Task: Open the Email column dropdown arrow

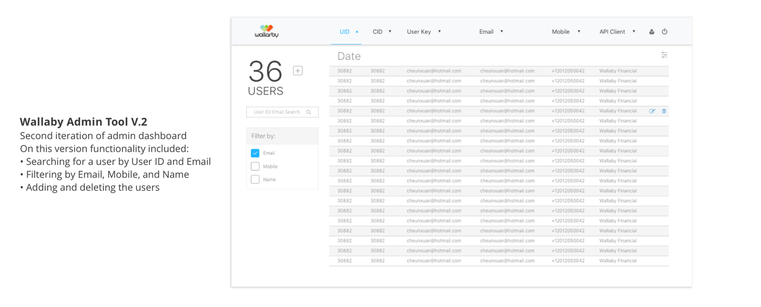Action: pyautogui.click(x=502, y=31)
